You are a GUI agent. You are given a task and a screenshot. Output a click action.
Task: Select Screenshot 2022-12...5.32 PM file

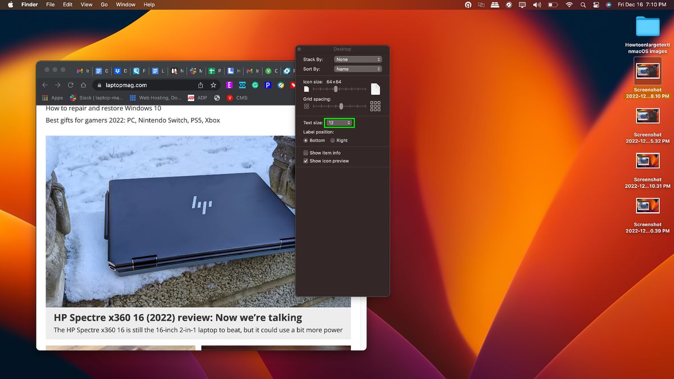pyautogui.click(x=648, y=126)
